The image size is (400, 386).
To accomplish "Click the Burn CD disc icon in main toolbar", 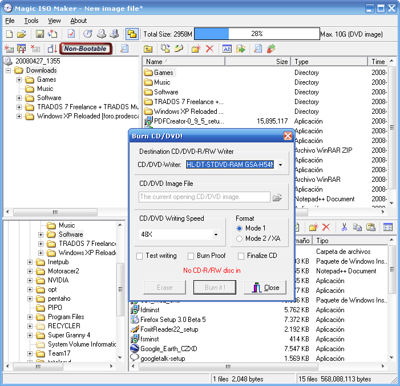I will 88,34.
